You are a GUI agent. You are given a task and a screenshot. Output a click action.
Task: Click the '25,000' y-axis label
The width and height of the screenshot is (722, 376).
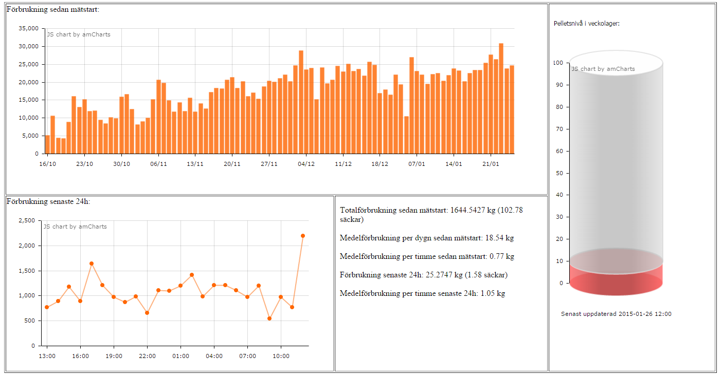click(28, 65)
